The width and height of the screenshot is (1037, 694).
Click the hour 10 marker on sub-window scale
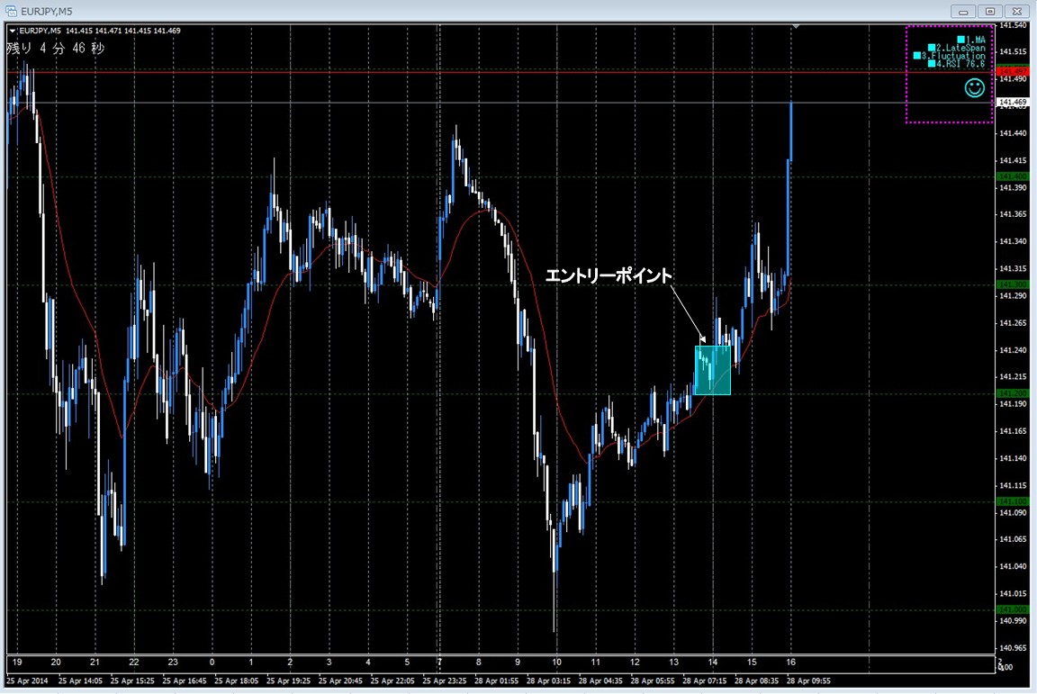click(557, 662)
